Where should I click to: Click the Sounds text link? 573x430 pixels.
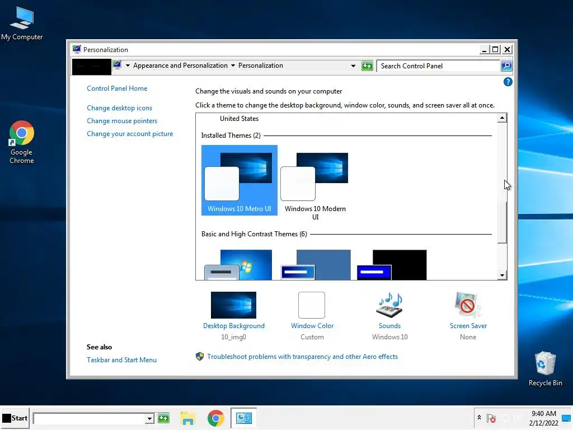point(389,326)
